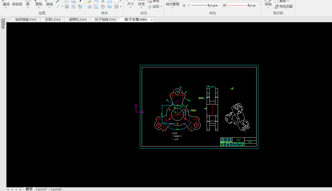
Task: Click the puzzle-piece block icon in 绘图
Action: tap(73, 7)
